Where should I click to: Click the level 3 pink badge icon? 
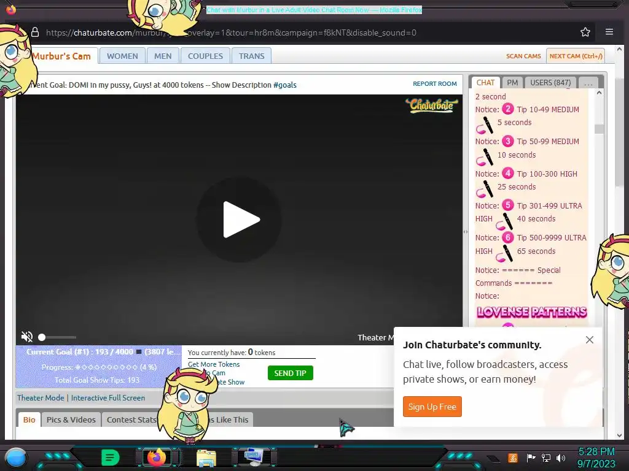click(508, 141)
